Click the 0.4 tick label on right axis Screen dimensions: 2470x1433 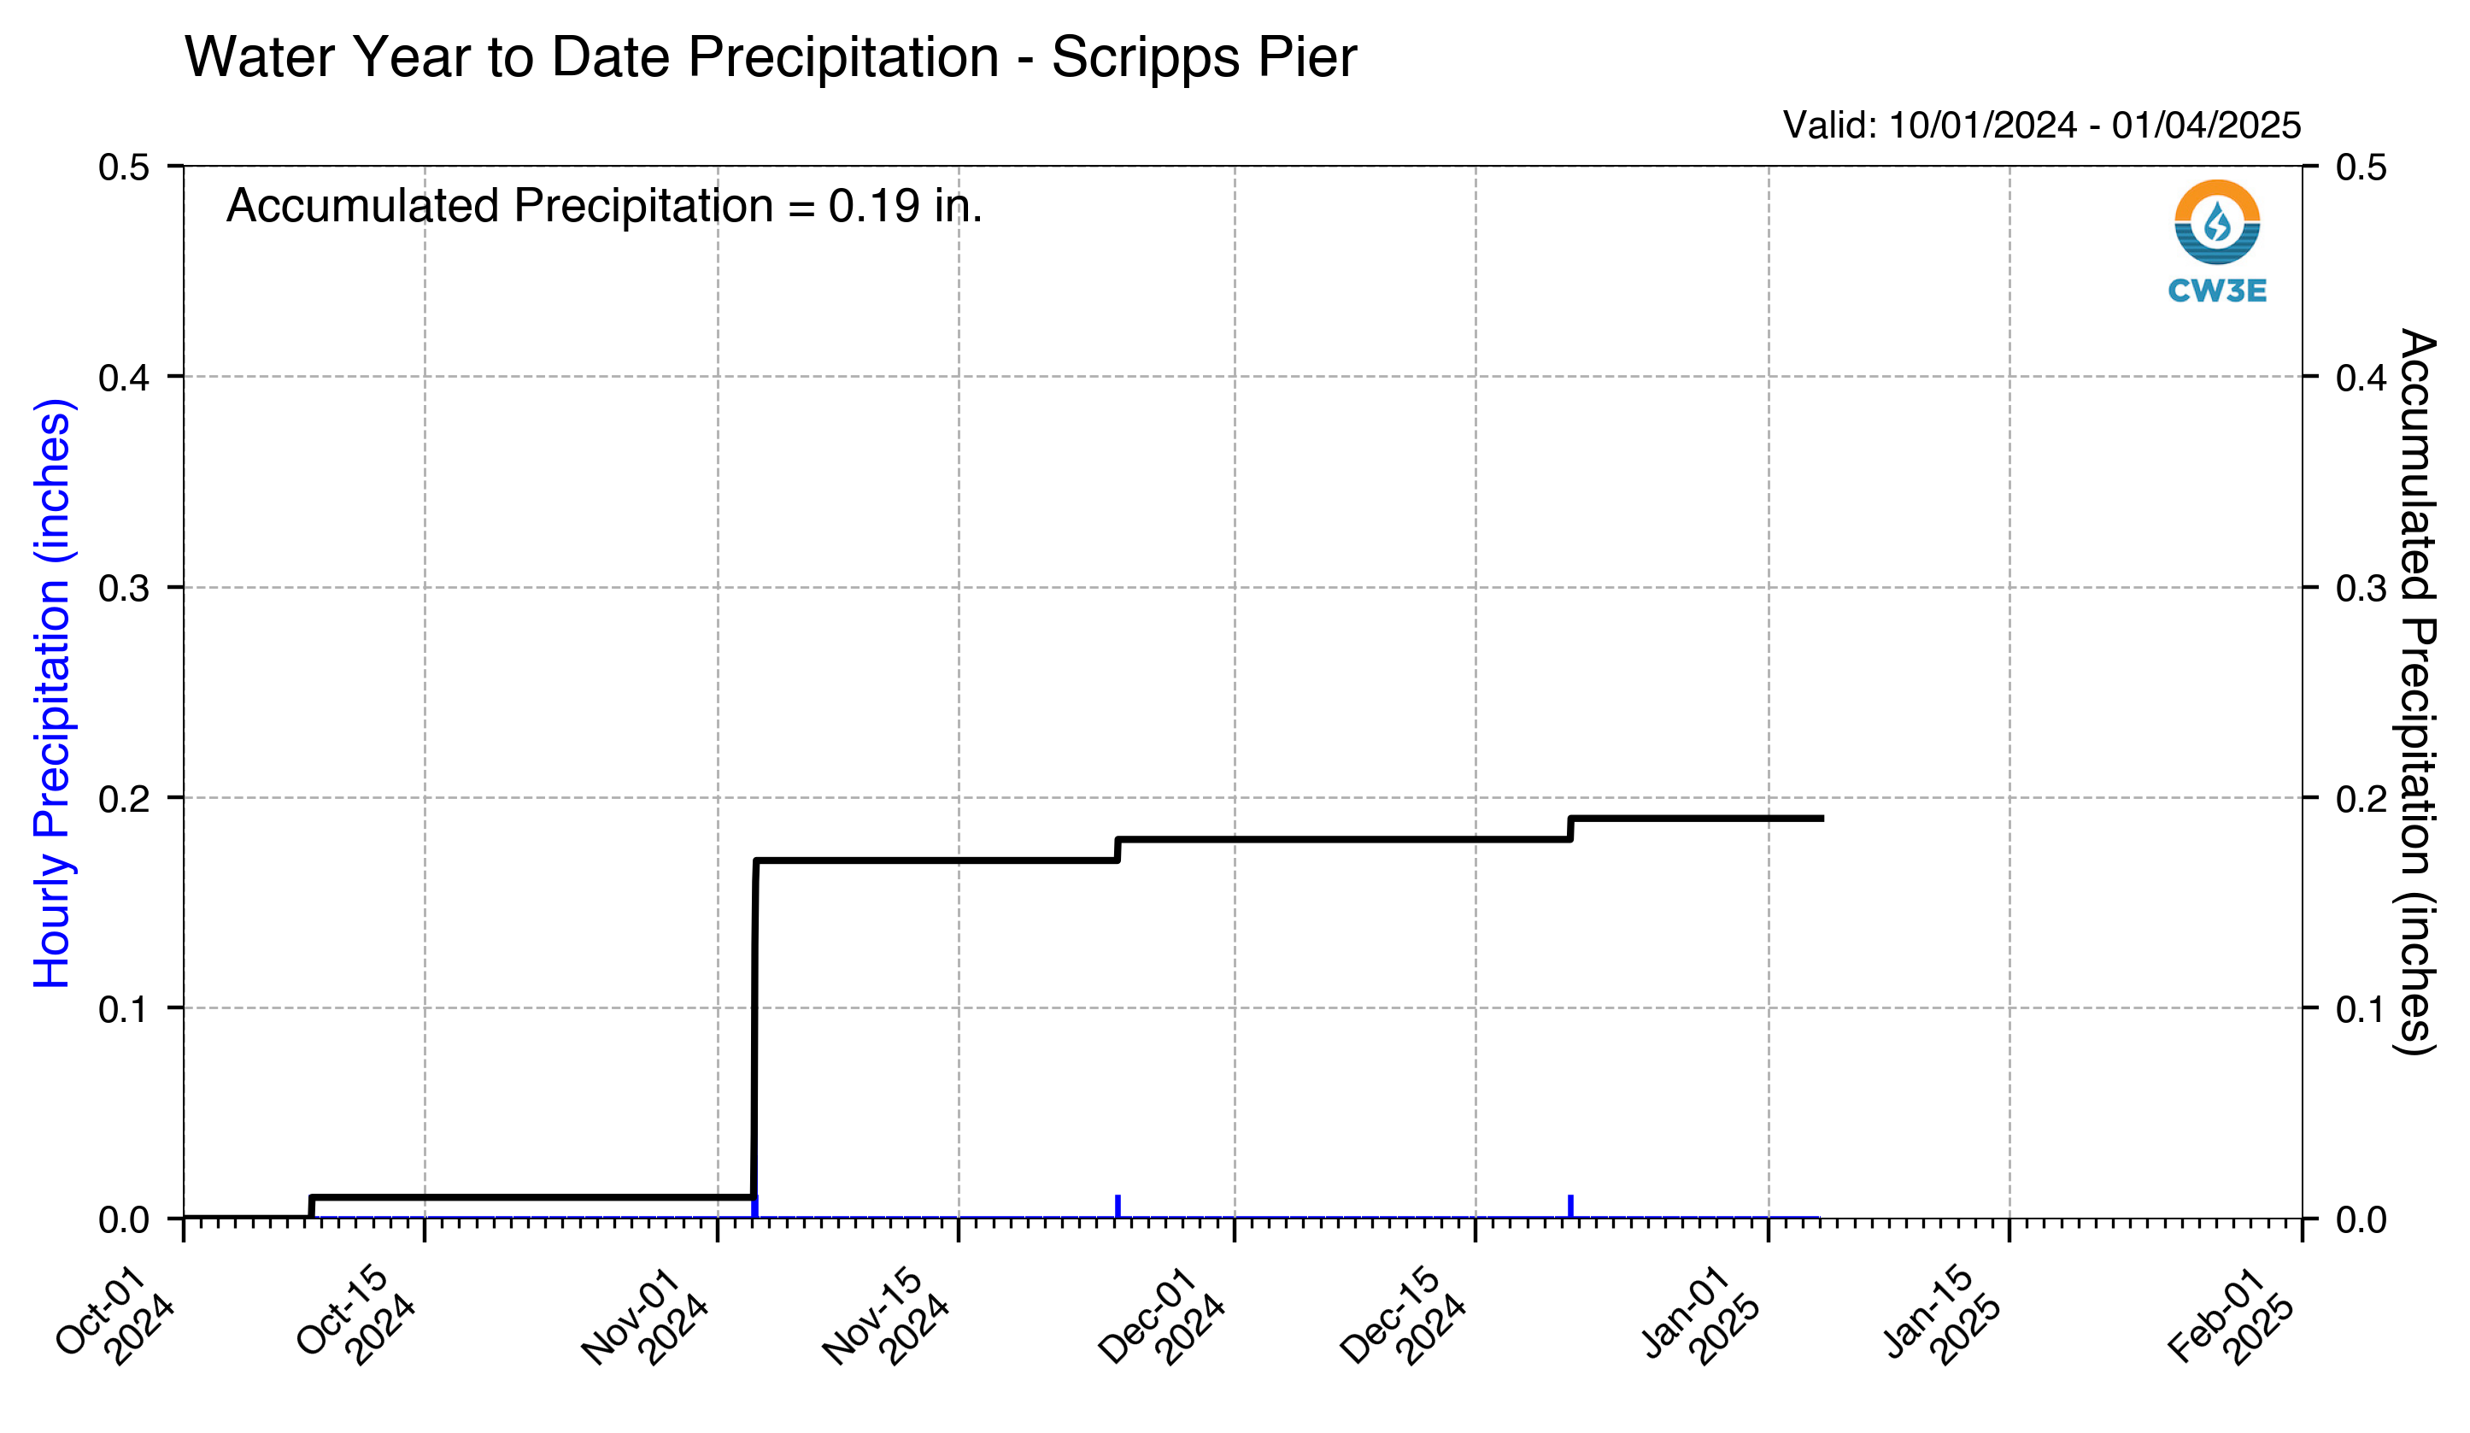[x=2362, y=378]
